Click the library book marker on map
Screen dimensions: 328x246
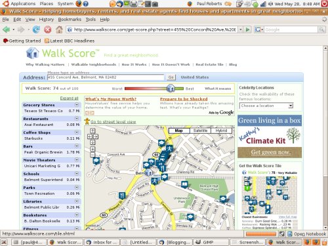tap(184, 185)
